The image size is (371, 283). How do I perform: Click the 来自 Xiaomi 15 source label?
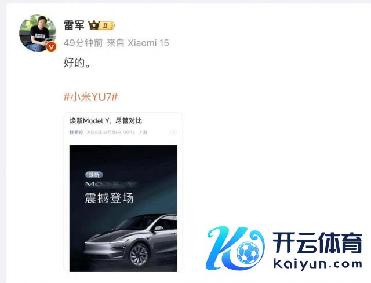[x=138, y=43]
